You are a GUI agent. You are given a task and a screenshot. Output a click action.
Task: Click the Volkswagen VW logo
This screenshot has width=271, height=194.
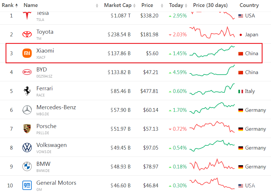[27, 148]
